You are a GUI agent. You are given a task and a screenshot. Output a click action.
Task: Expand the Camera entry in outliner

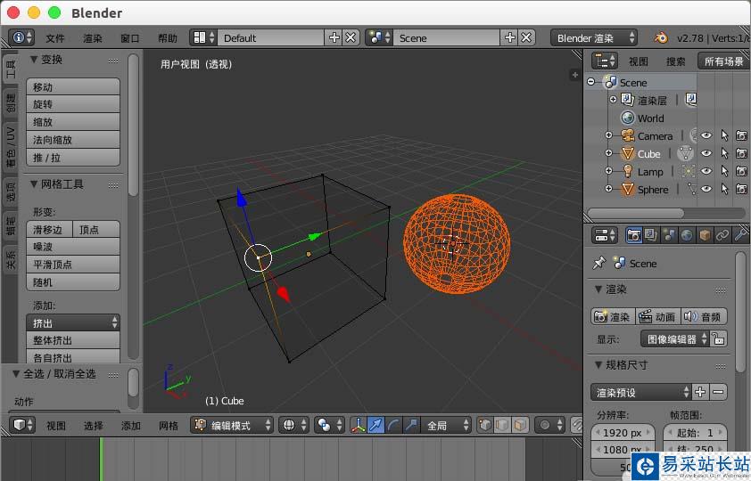[x=609, y=135]
